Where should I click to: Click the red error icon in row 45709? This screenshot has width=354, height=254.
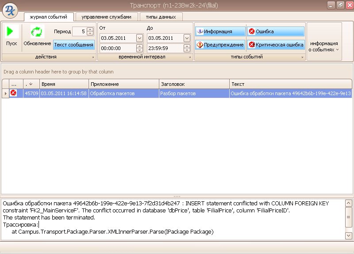[13, 93]
